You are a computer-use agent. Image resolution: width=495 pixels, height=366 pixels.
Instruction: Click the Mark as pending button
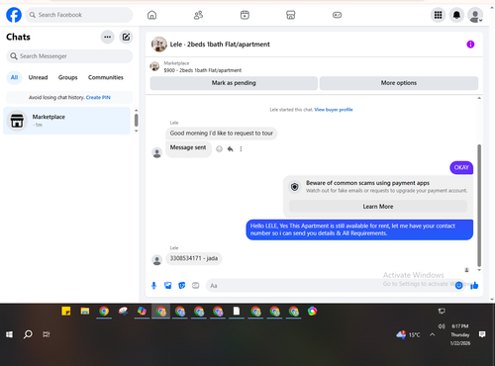pyautogui.click(x=234, y=83)
